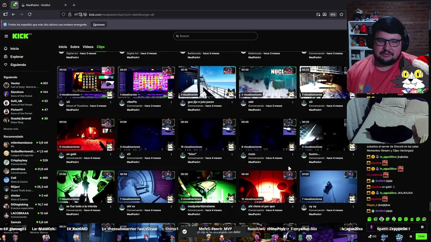Open followed channel Vector
The height and width of the screenshot is (242, 431).
(x=26, y=85)
